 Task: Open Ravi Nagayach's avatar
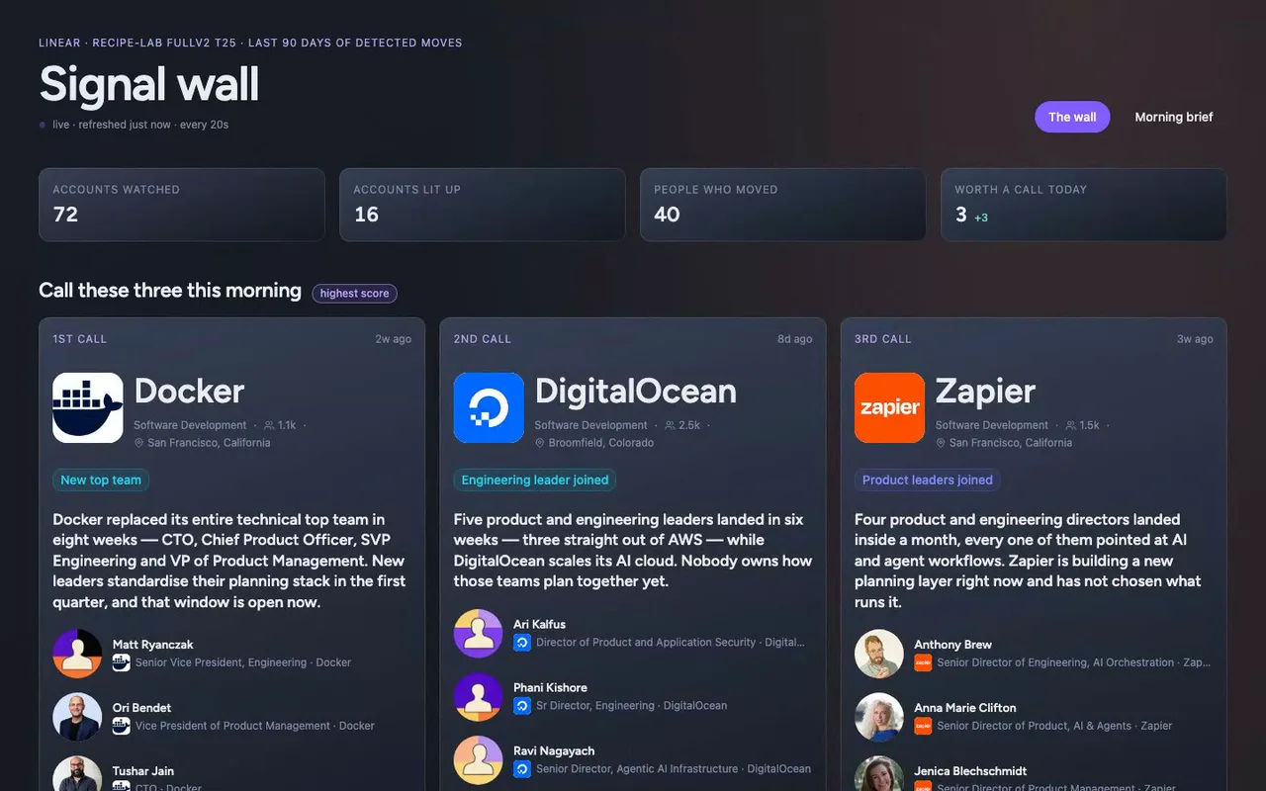point(479,760)
